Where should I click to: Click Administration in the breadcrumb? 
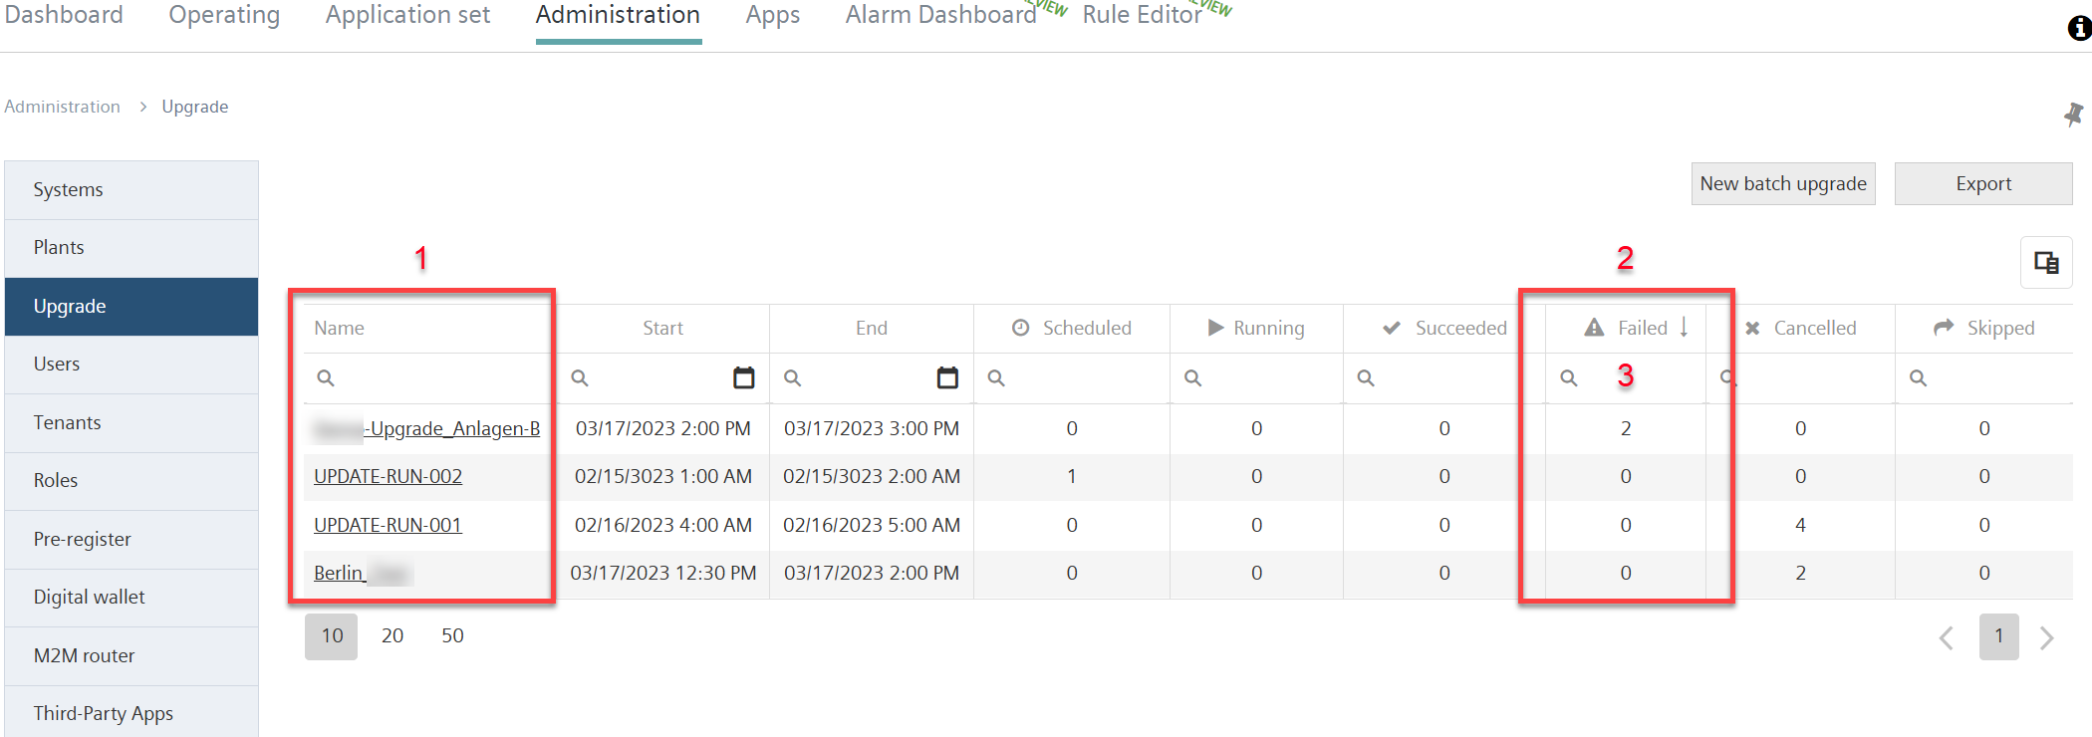[x=62, y=107]
